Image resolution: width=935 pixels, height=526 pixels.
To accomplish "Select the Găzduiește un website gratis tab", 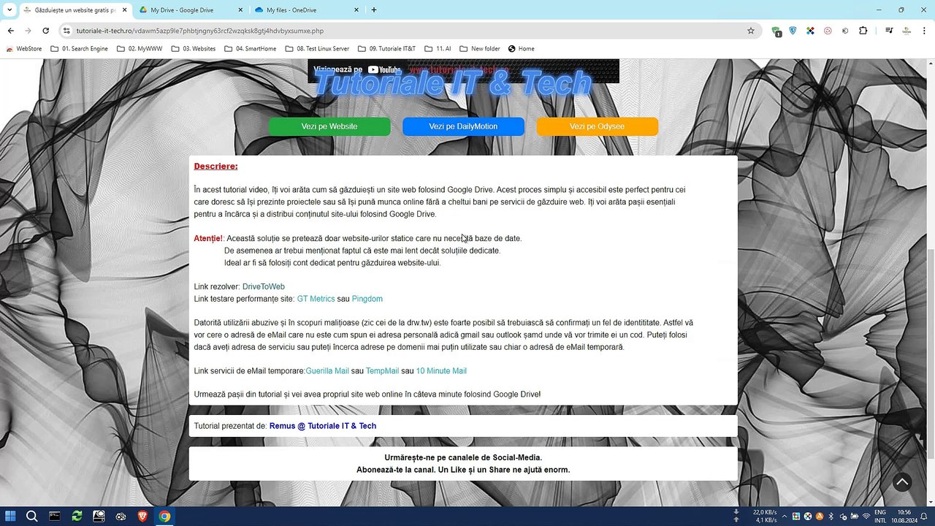I will (75, 10).
